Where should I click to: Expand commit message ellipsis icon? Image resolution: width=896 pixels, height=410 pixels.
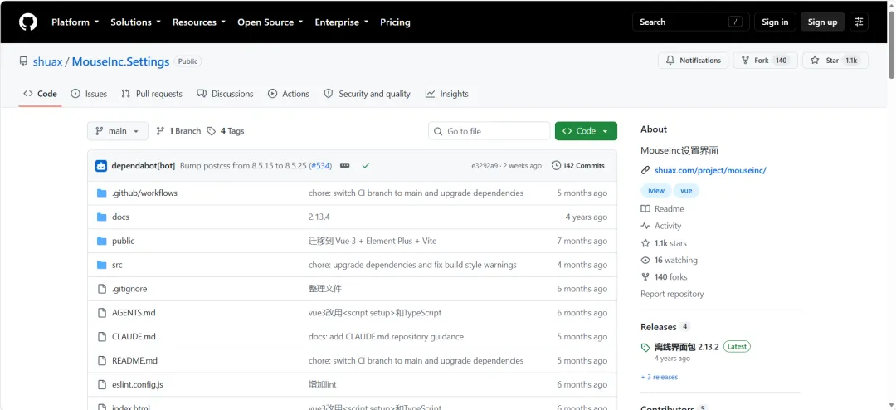click(344, 166)
